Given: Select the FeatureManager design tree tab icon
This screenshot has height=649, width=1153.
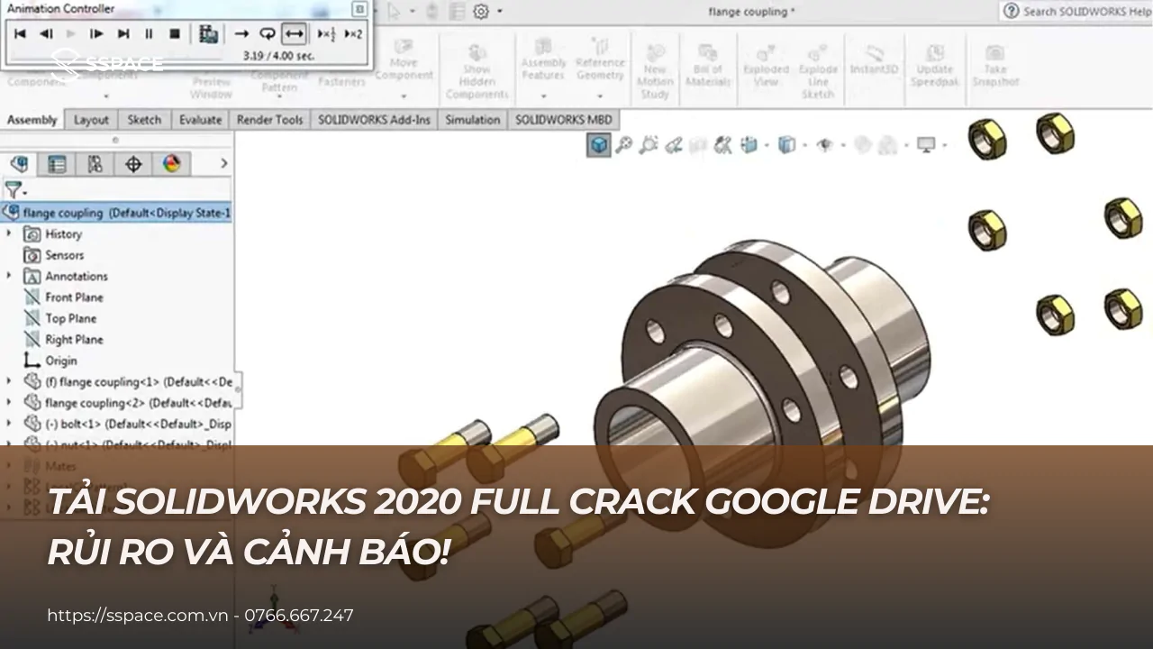Looking at the screenshot, I should pos(19,164).
